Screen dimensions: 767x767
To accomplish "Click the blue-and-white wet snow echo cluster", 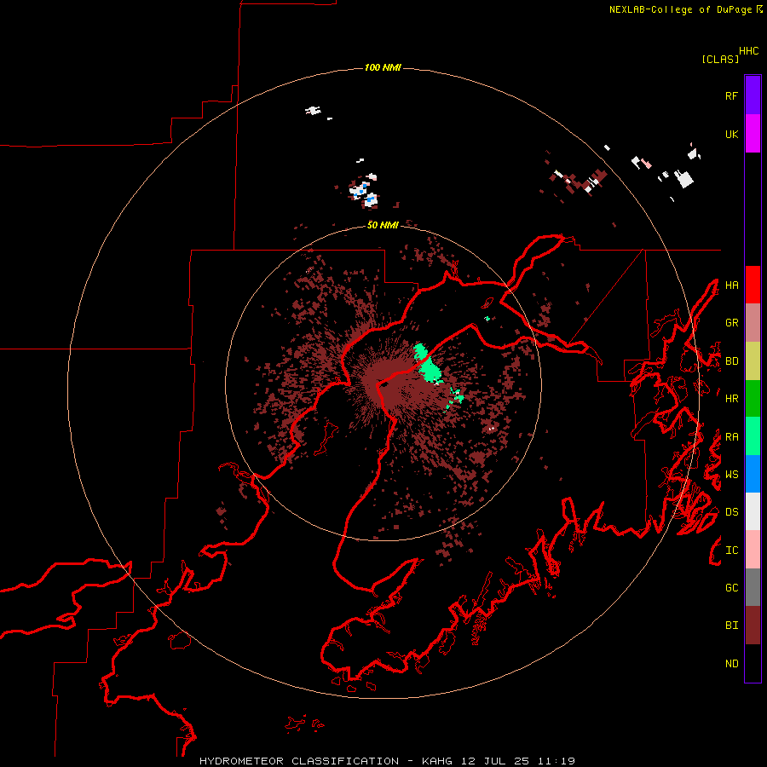I will (x=363, y=192).
